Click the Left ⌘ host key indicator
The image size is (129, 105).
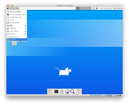(x=119, y=95)
